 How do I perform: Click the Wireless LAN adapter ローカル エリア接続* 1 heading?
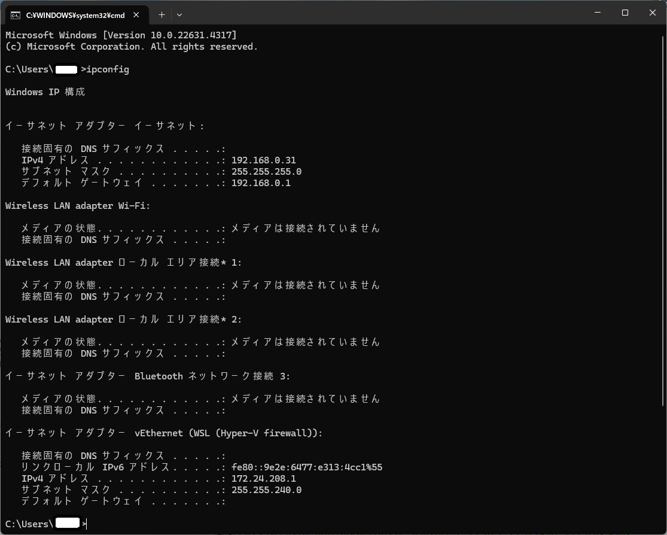tap(123, 263)
